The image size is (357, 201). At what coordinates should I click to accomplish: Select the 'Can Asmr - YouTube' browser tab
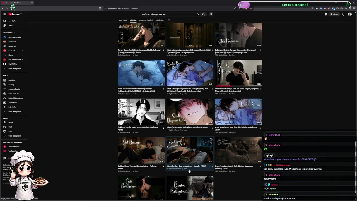pyautogui.click(x=18, y=3)
